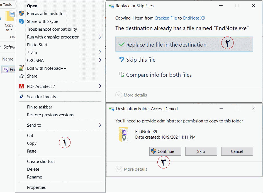Expand More details in Replace or Skip Files
The height and width of the screenshot is (193, 263).
coord(119,95)
